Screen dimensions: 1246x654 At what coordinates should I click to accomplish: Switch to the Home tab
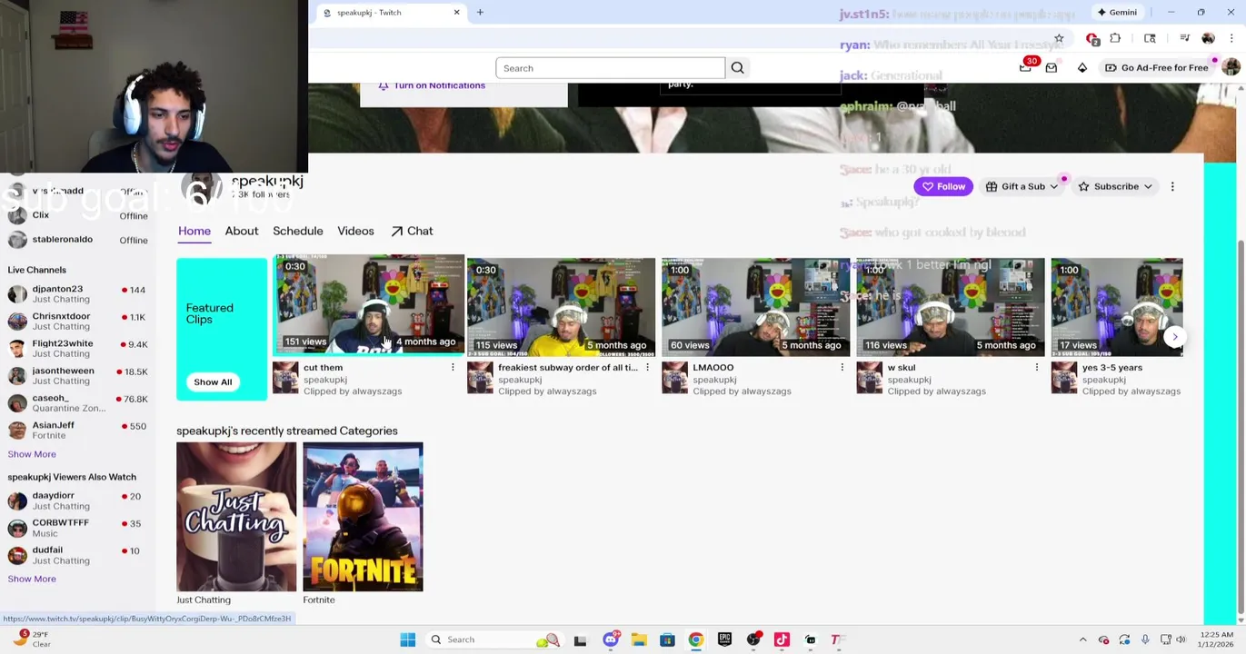click(x=194, y=231)
